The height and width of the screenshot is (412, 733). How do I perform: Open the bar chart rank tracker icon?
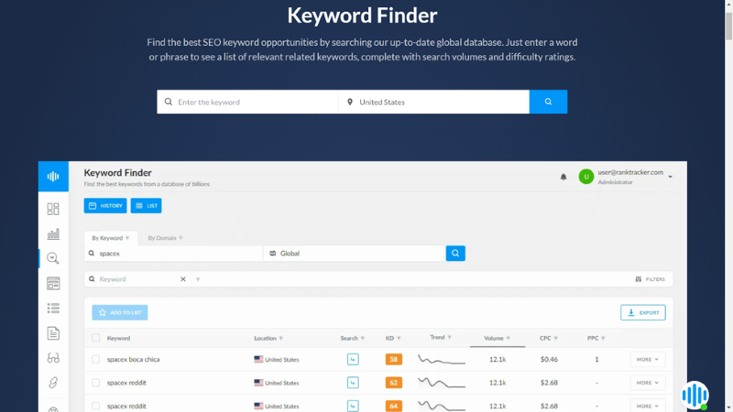53,233
